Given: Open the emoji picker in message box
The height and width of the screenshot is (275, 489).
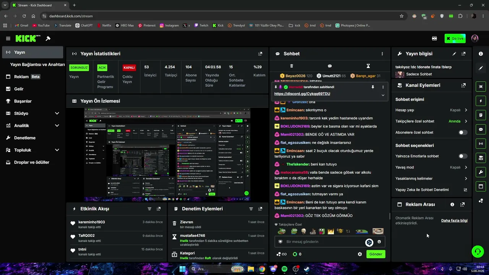Looking at the screenshot, I should pyautogui.click(x=379, y=242).
